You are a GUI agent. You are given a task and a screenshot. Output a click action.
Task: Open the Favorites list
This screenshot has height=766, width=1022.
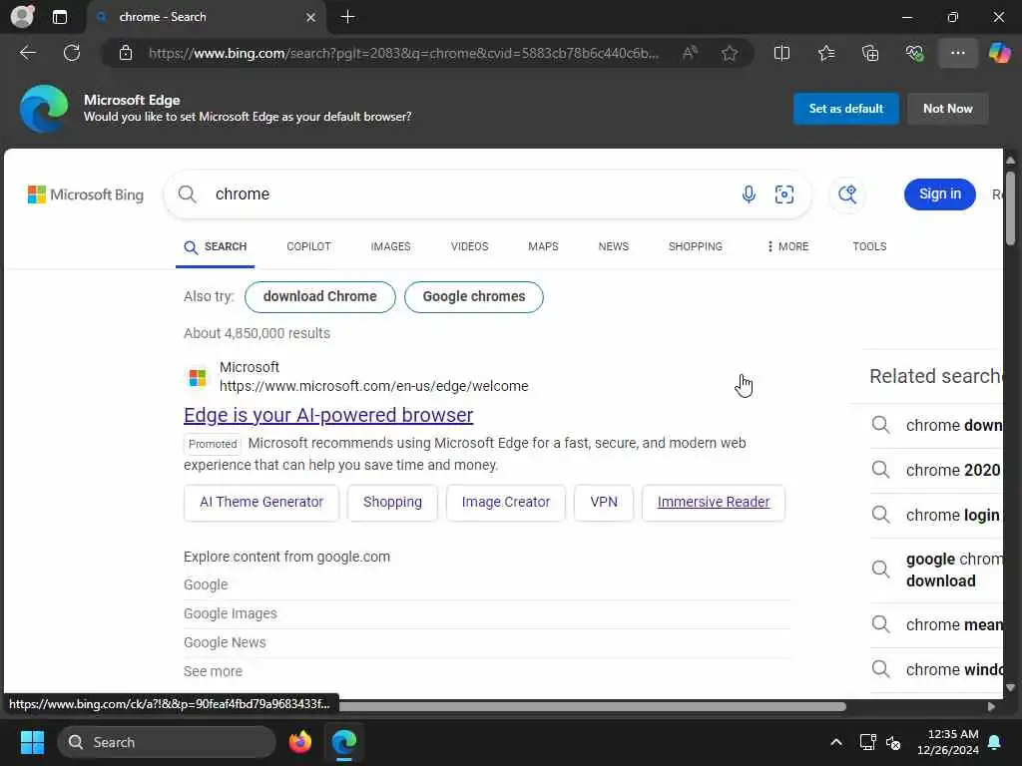tap(825, 53)
